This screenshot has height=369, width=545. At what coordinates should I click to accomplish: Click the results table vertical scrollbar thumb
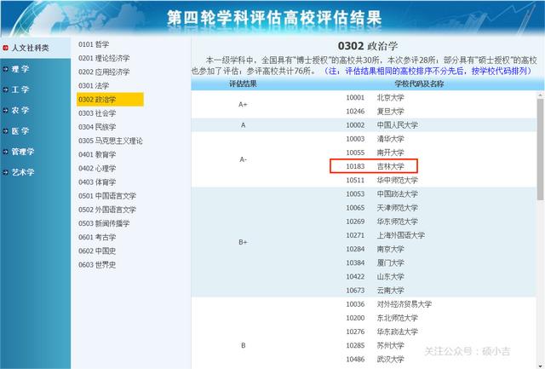(540, 149)
